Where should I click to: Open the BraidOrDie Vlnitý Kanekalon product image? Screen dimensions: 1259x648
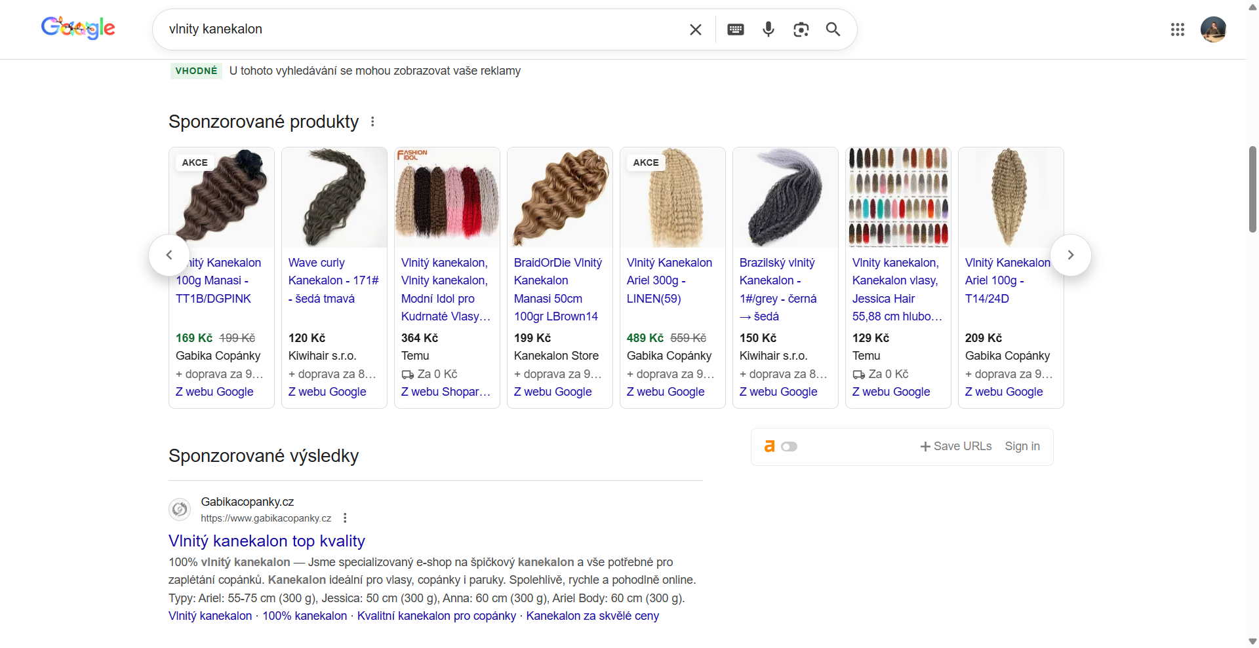click(x=559, y=197)
